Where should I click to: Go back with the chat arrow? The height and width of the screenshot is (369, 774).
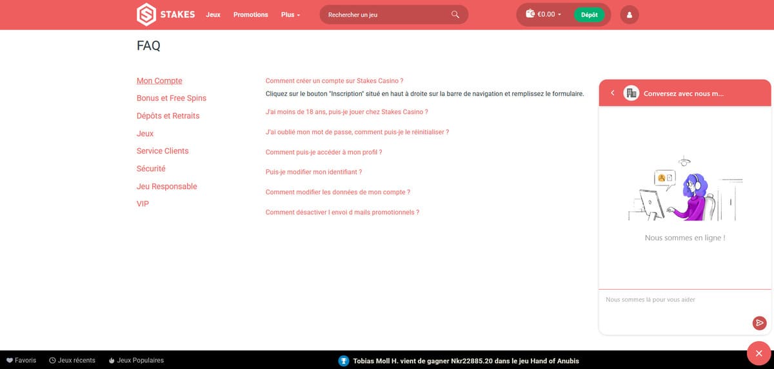pyautogui.click(x=612, y=93)
